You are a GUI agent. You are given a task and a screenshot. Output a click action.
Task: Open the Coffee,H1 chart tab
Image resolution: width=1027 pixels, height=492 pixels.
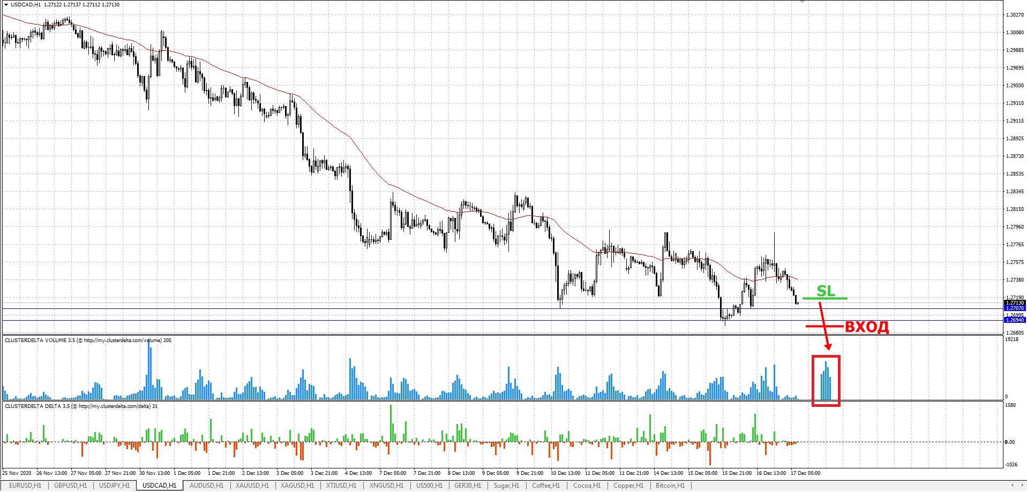click(x=546, y=486)
